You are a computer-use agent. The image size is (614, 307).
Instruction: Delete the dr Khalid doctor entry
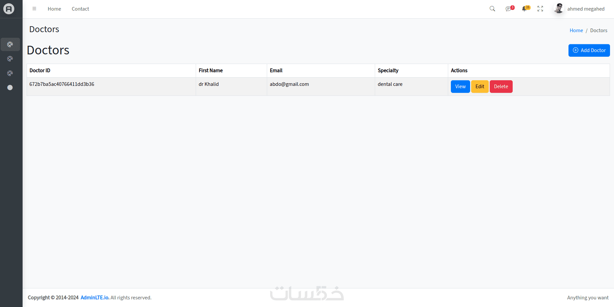click(x=501, y=87)
